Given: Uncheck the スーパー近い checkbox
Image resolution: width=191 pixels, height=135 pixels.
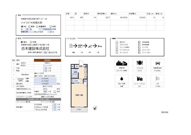Looking at the screenshot, I should [139, 52].
